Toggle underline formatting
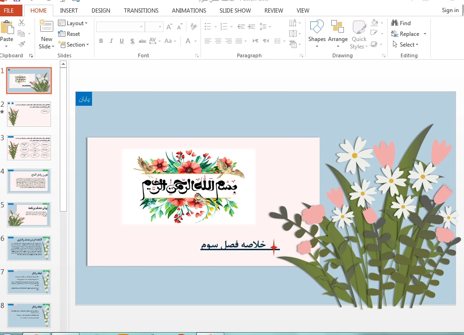 tap(121, 41)
